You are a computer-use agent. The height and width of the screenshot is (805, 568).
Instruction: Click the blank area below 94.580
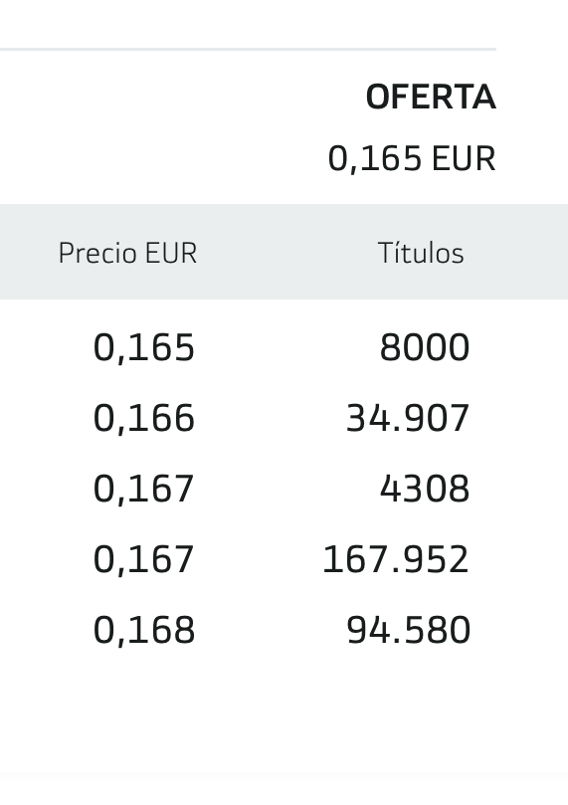[x=409, y=718]
